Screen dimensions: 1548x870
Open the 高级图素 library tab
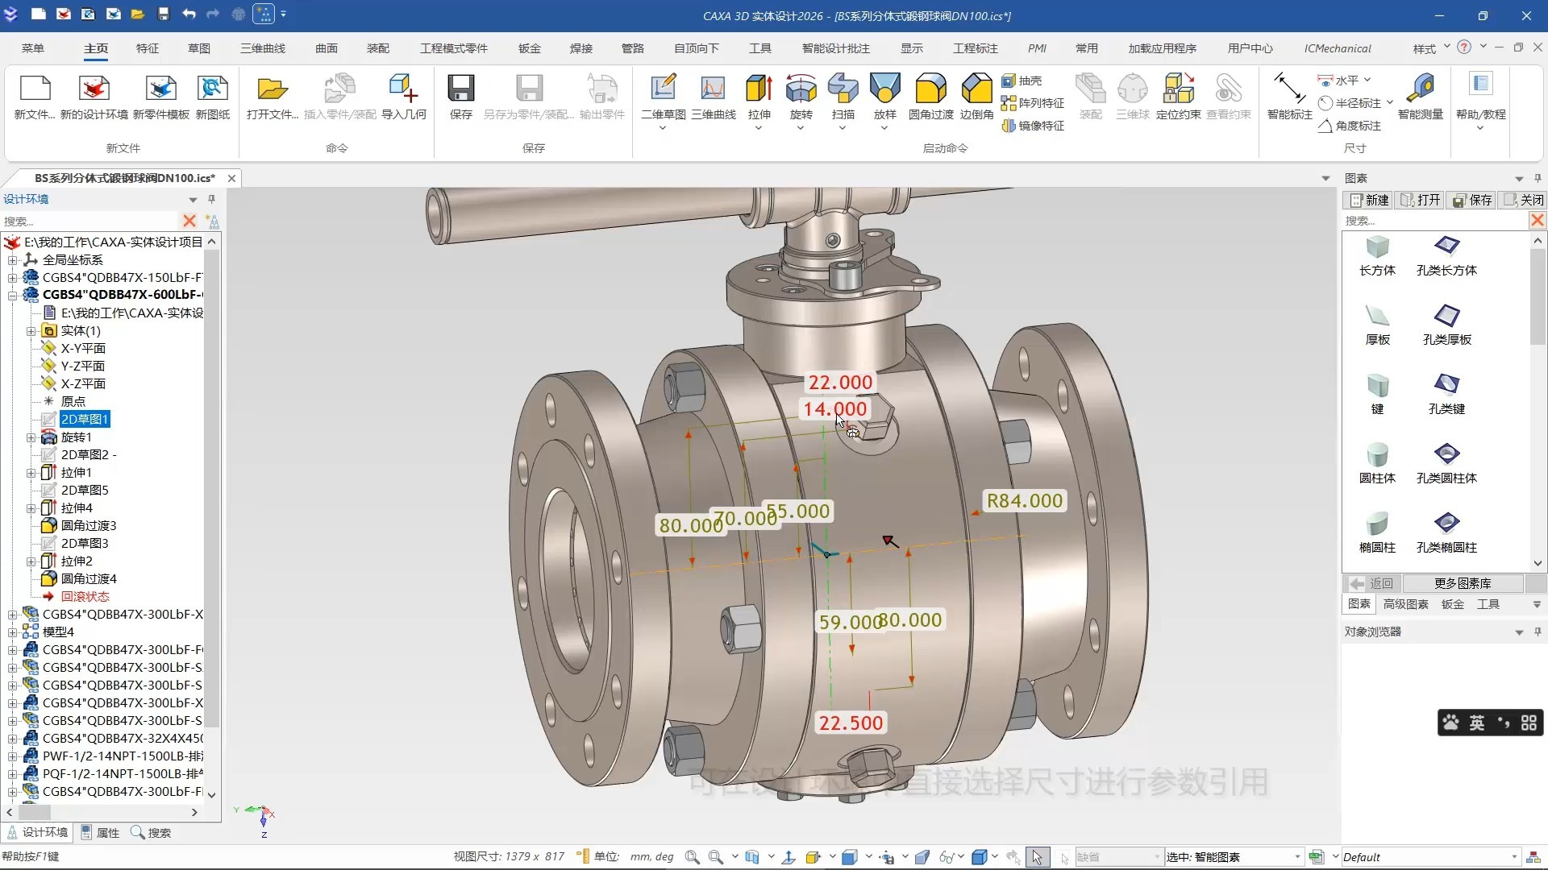1405,604
